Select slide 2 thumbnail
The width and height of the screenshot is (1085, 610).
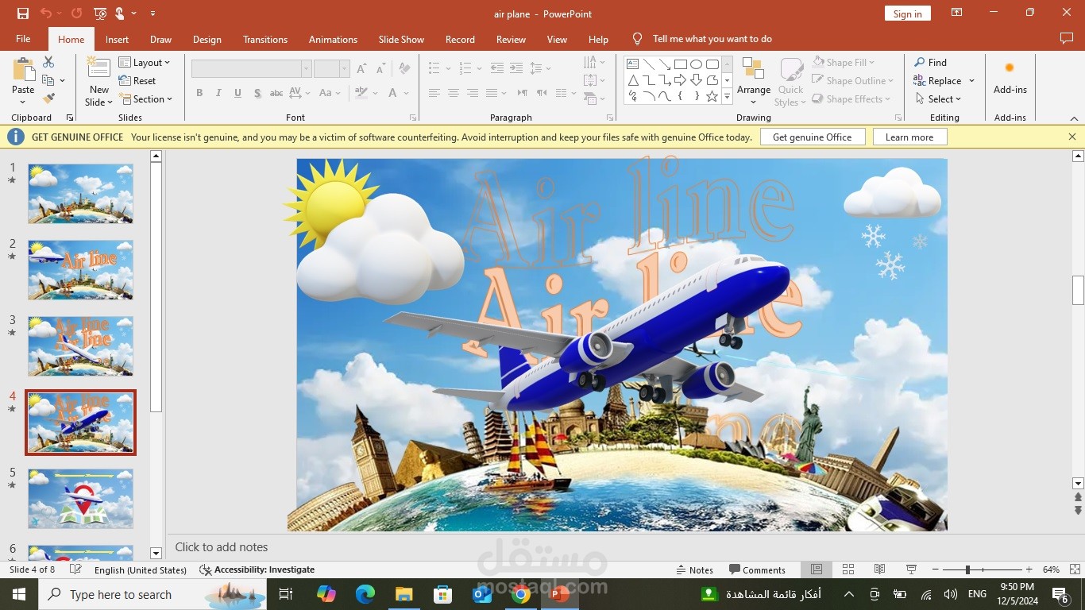tap(80, 270)
